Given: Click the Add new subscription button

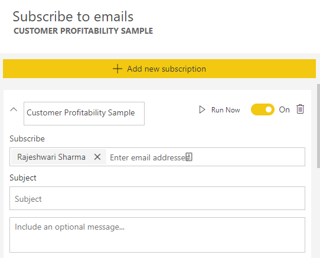Looking at the screenshot, I should click(x=159, y=69).
